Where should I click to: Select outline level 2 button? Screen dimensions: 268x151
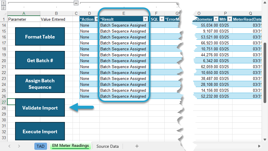point(4,8)
